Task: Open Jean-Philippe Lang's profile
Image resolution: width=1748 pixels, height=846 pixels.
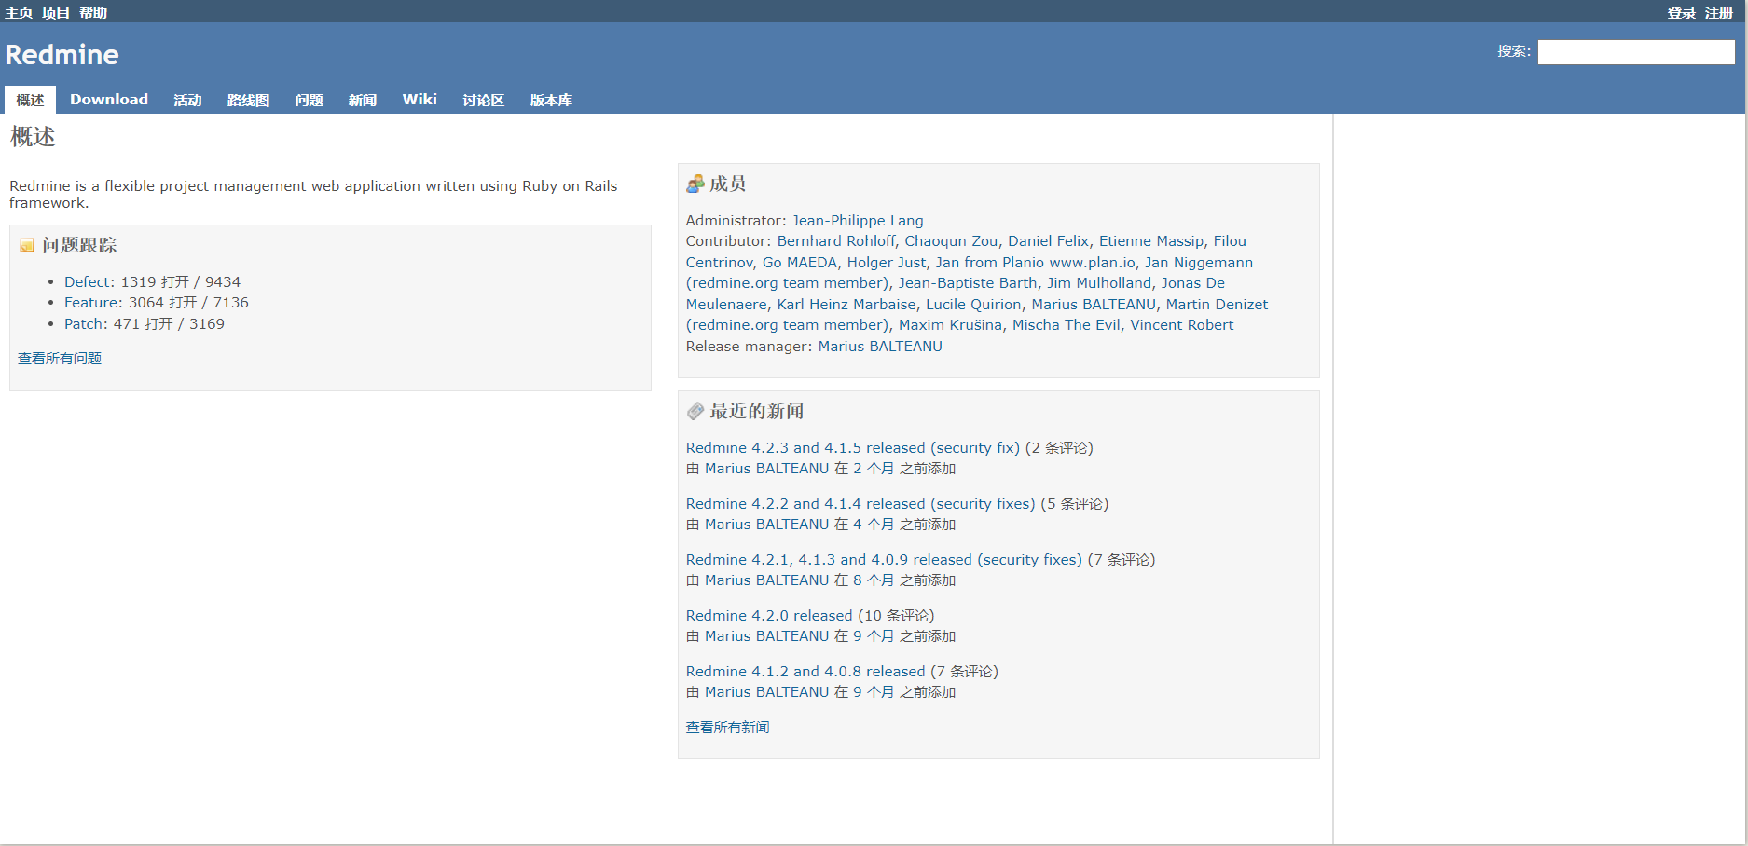Action: (x=858, y=220)
